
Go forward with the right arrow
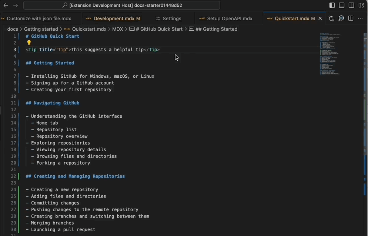16,5
